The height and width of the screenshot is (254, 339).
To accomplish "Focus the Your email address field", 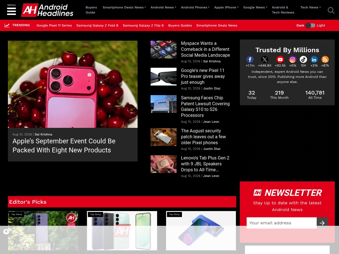I will [x=282, y=223].
